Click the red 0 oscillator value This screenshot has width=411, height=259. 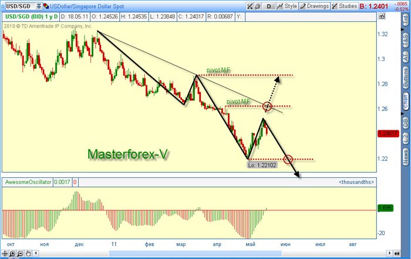75,182
